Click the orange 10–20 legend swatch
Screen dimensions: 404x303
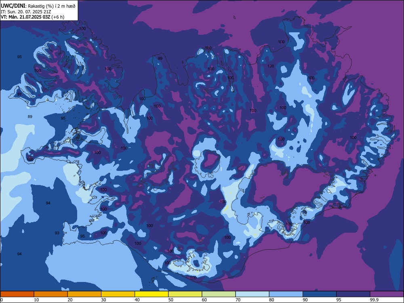pos(51,294)
